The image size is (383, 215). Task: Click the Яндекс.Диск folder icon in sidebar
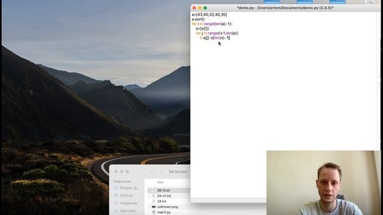pos(116,188)
